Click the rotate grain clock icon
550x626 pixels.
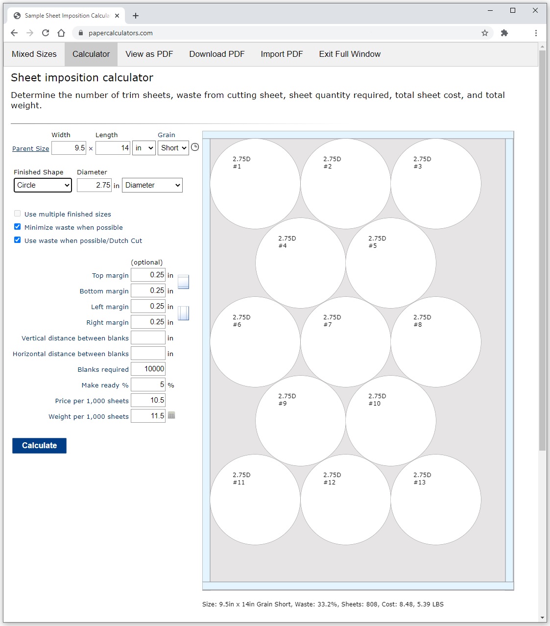click(x=195, y=147)
